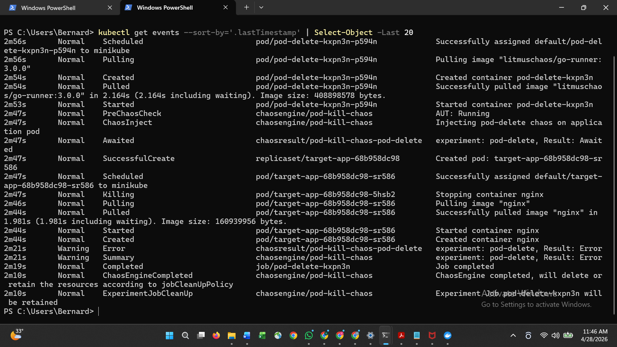Launch Firefox from the taskbar
617x347 pixels.
tap(216, 335)
